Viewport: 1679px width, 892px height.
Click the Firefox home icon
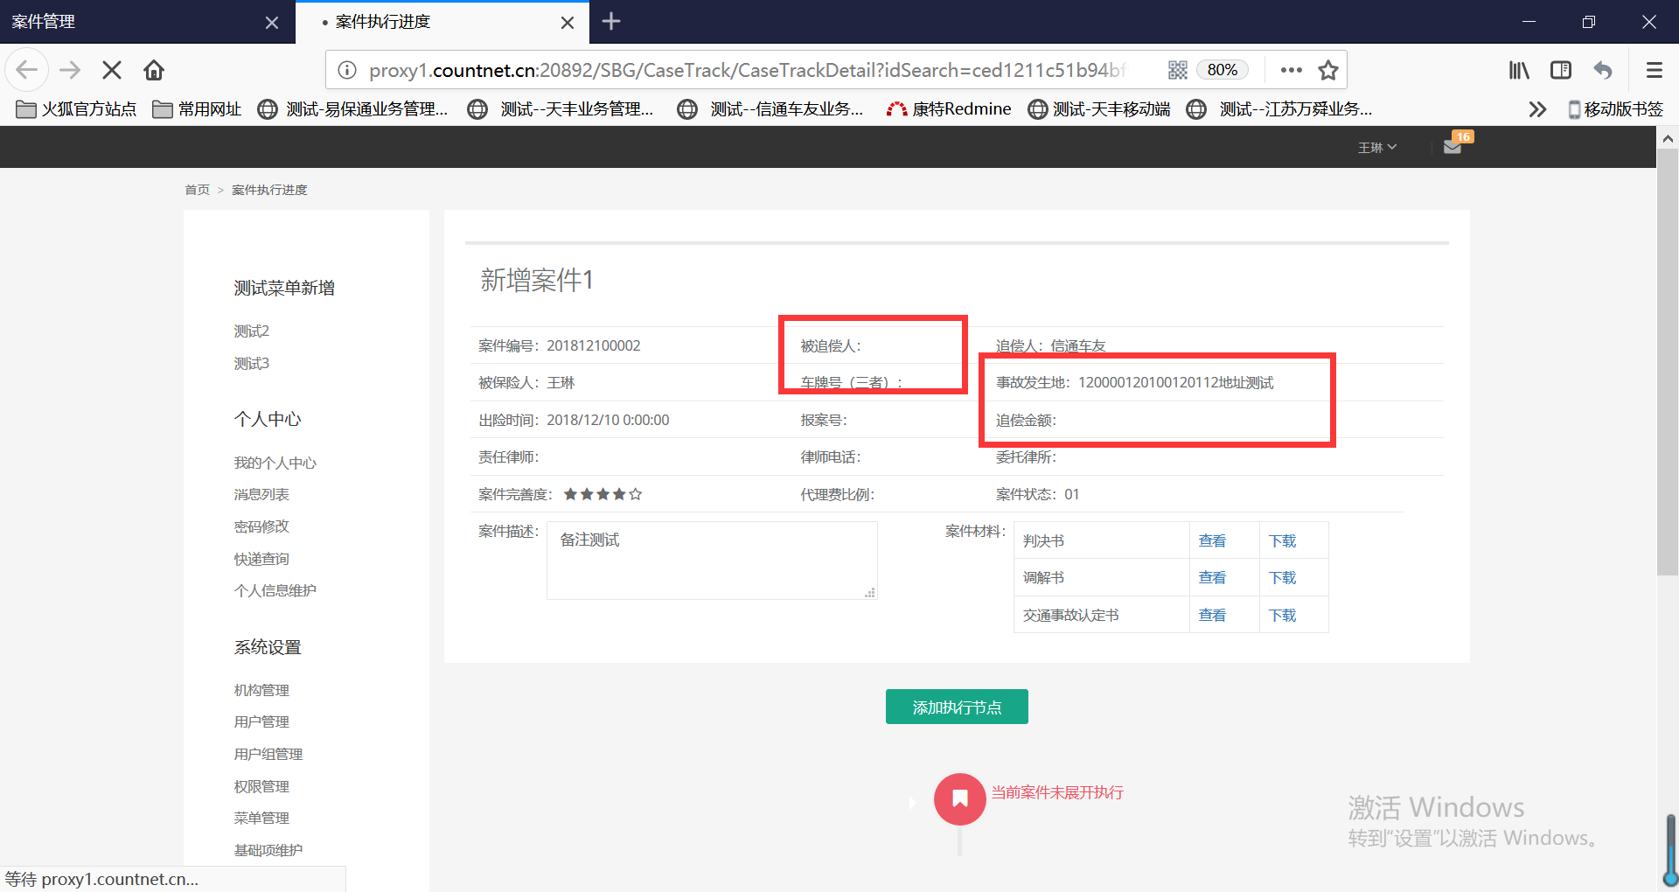tap(154, 70)
